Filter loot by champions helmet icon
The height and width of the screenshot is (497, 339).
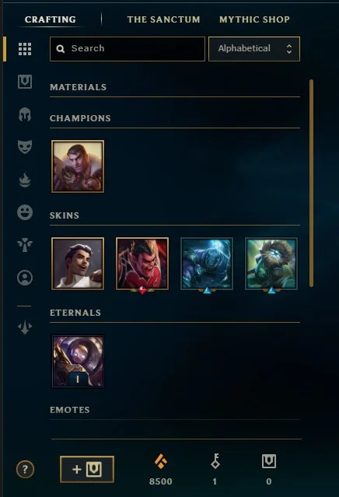(x=25, y=114)
